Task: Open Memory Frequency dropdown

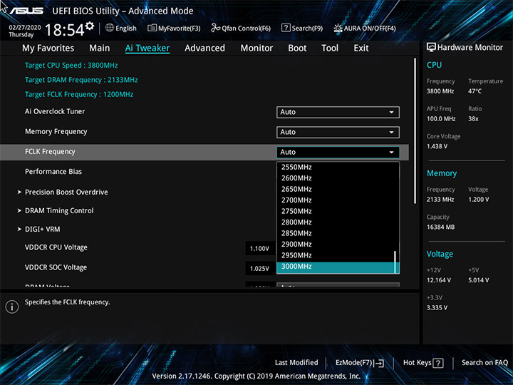Action: 338,132
